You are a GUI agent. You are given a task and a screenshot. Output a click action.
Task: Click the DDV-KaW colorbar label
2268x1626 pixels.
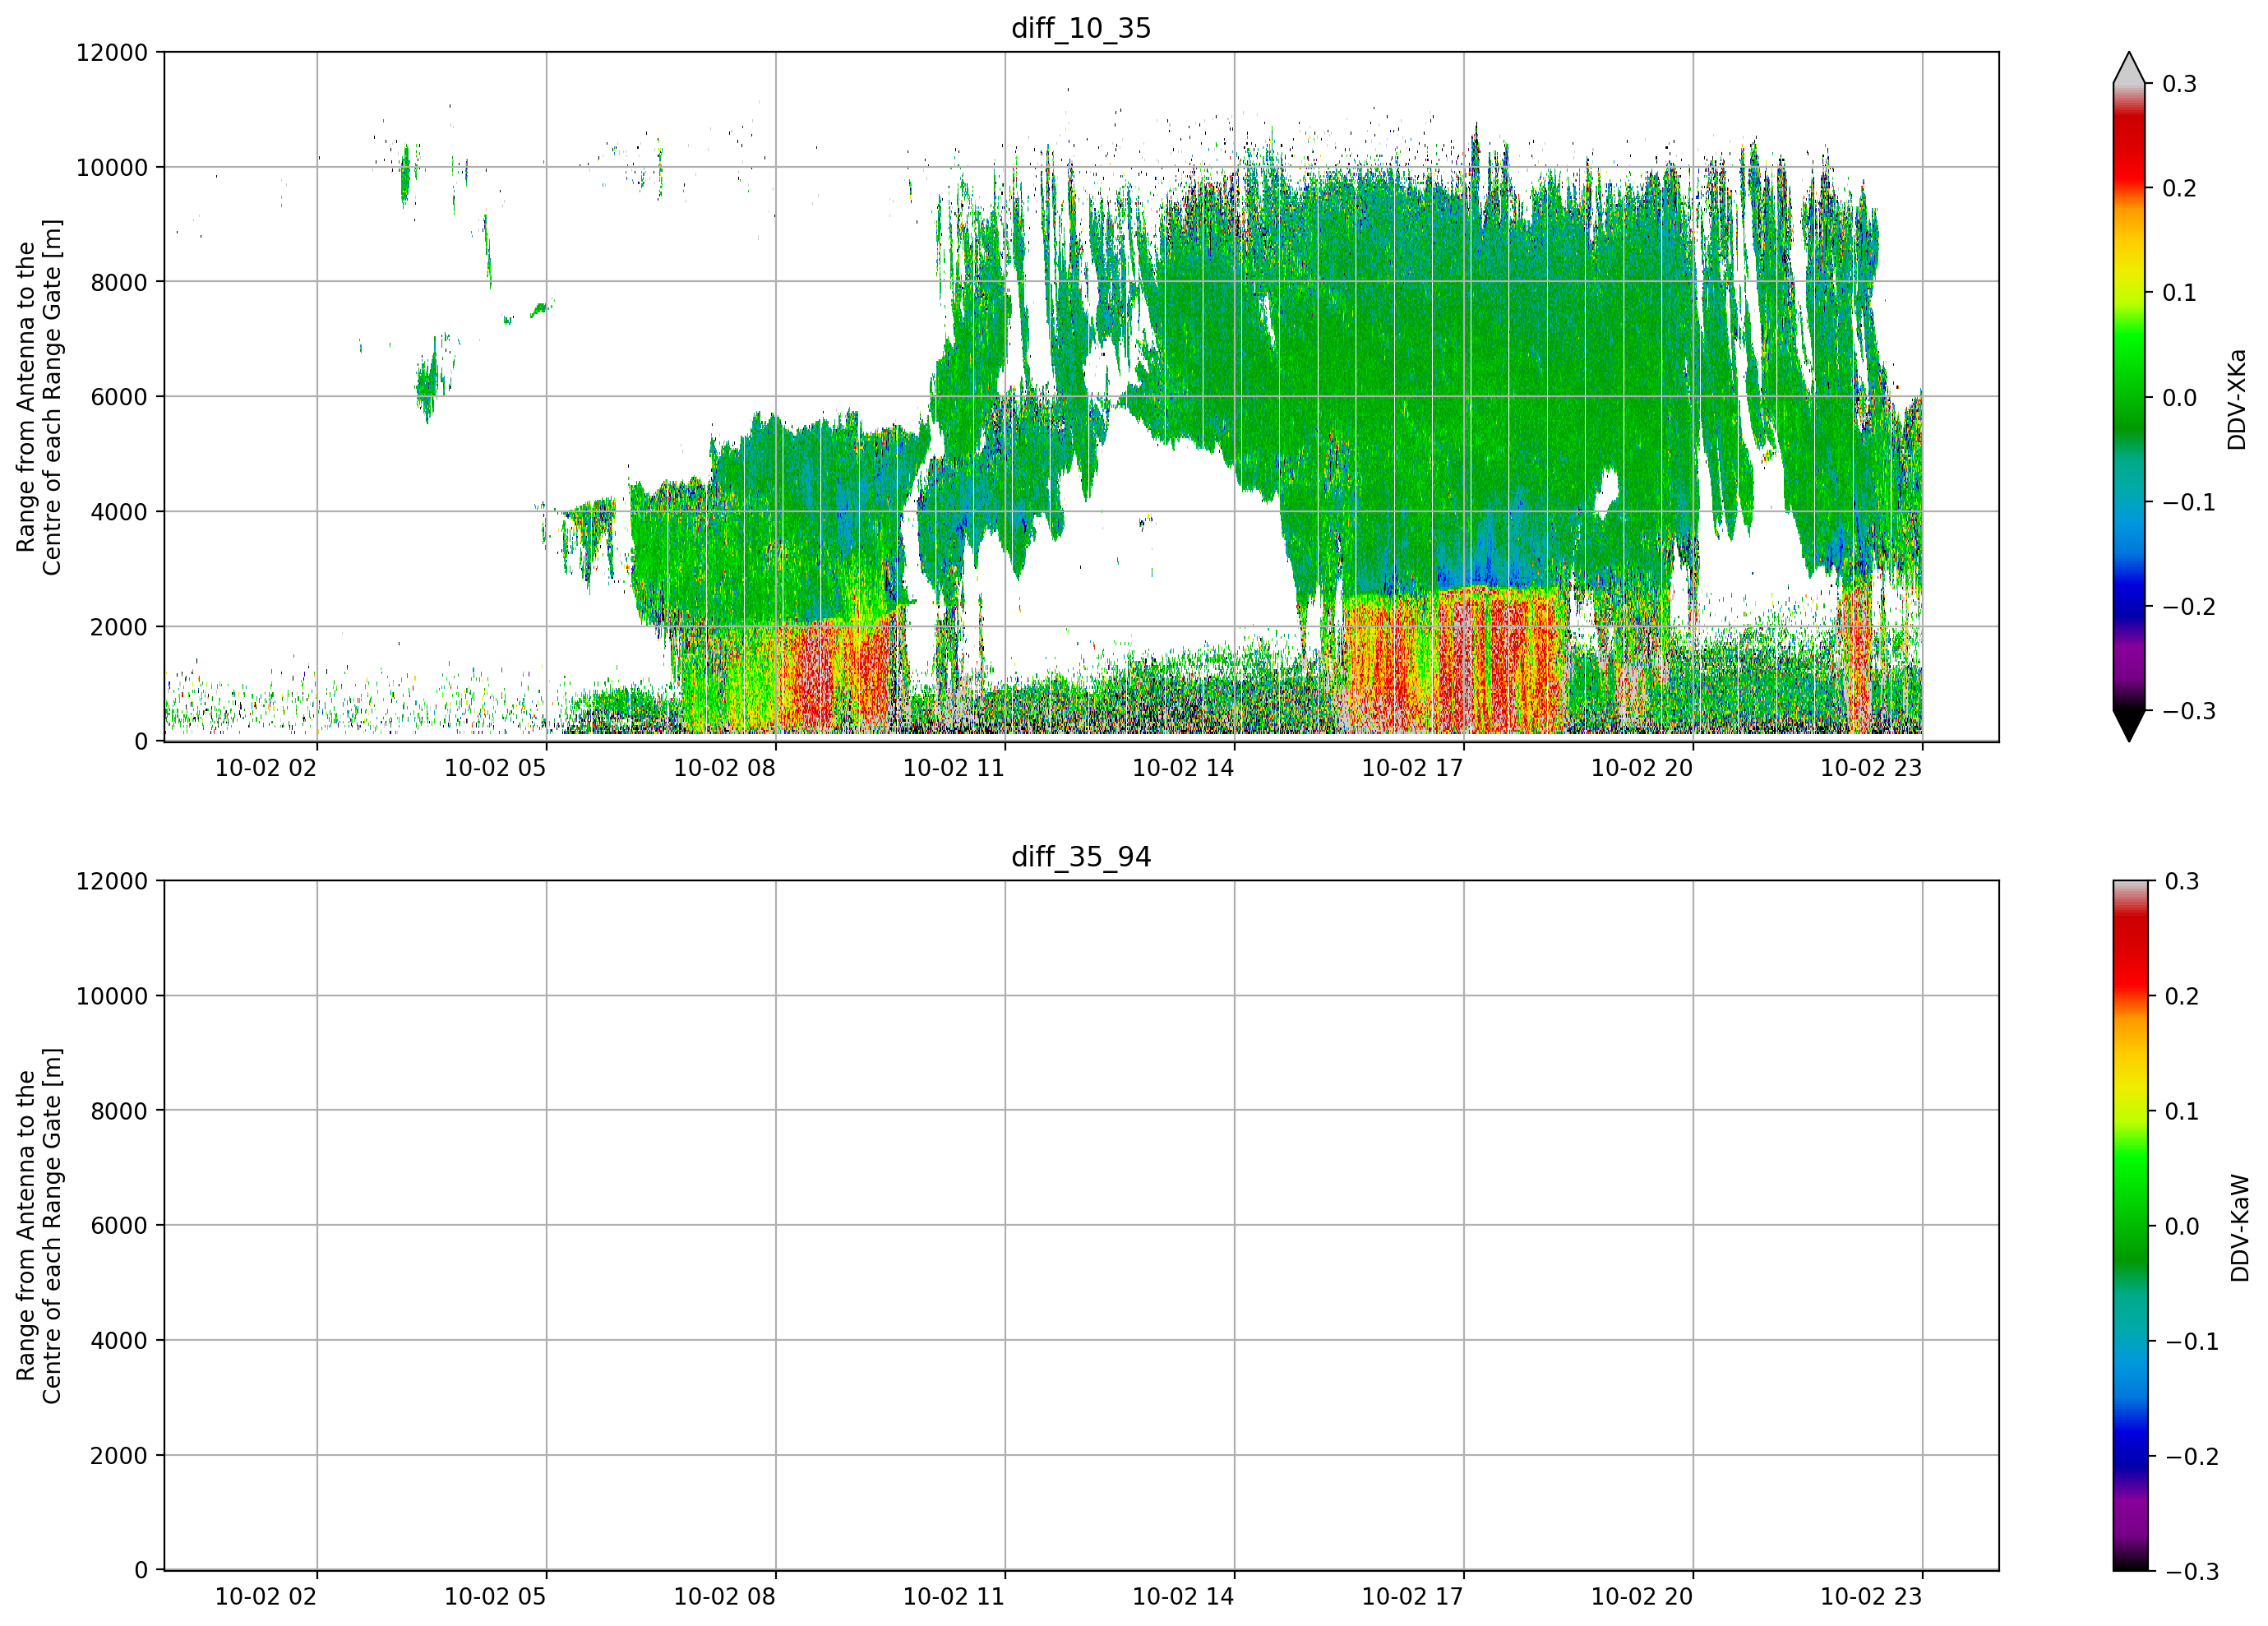(2240, 1228)
